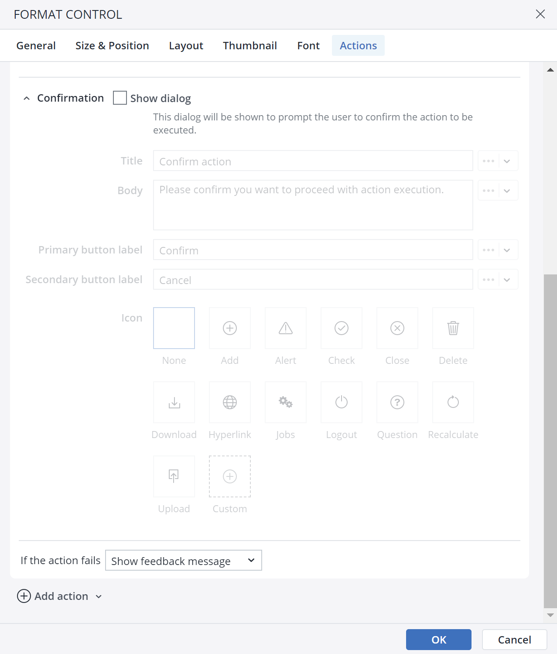Select the Download icon tile
This screenshot has height=654, width=557.
click(x=174, y=402)
